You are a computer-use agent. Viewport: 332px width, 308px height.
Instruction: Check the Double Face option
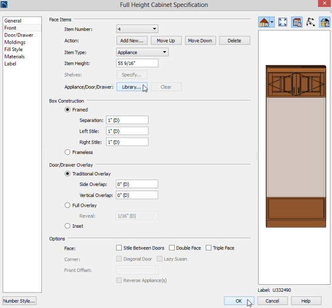pyautogui.click(x=171, y=248)
